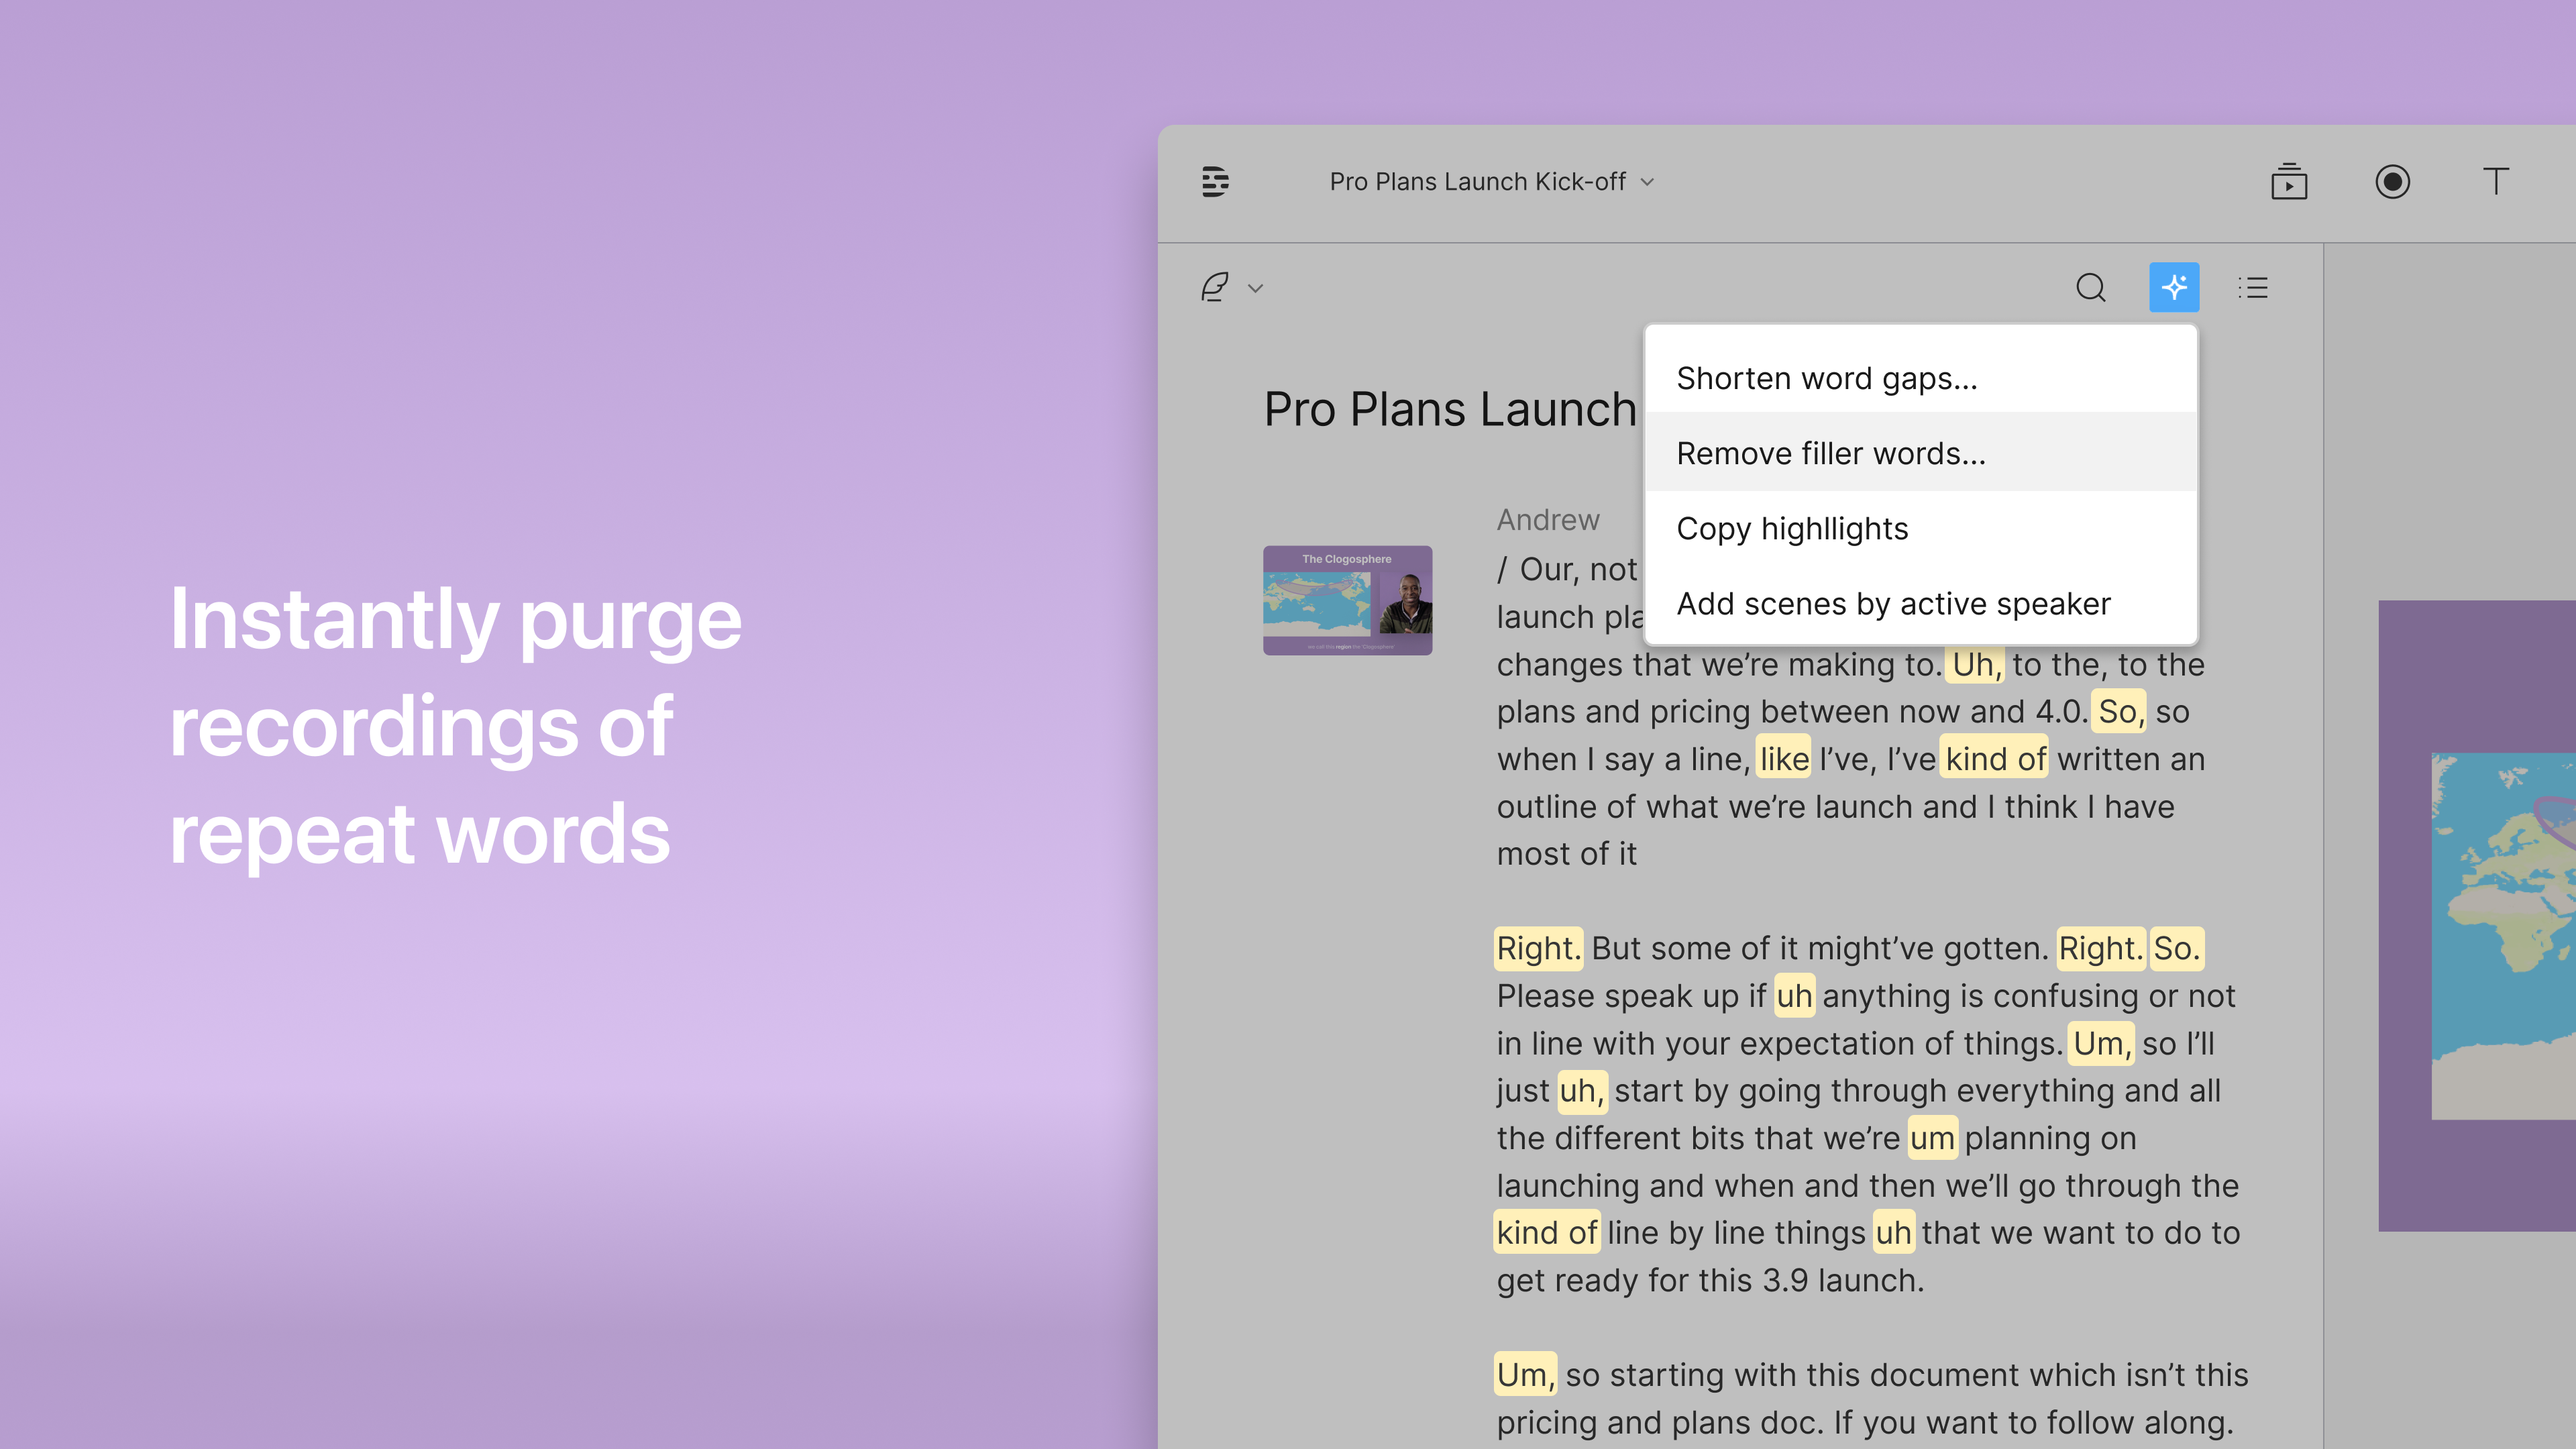This screenshot has width=2576, height=1449.
Task: Start recording with the record icon
Action: tap(2392, 182)
